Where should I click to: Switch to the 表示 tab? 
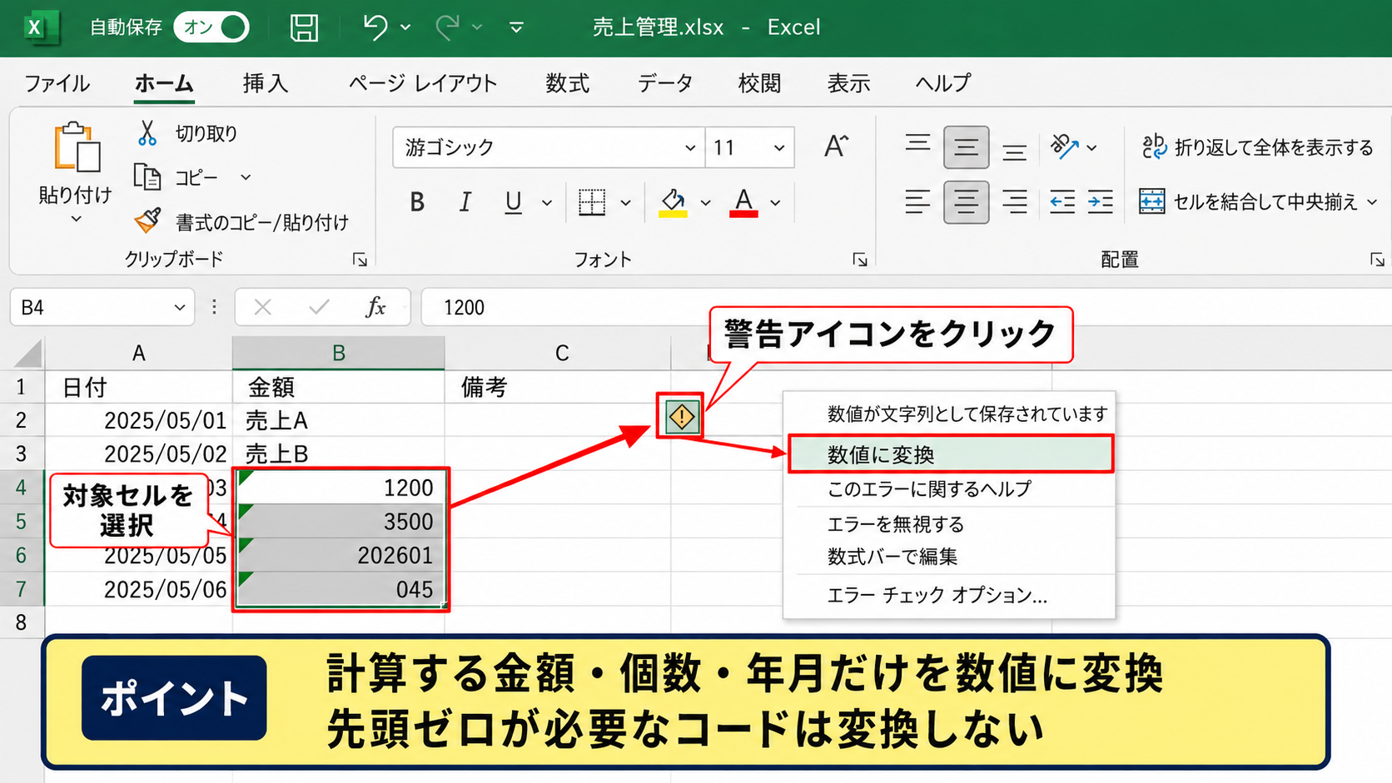(x=848, y=83)
